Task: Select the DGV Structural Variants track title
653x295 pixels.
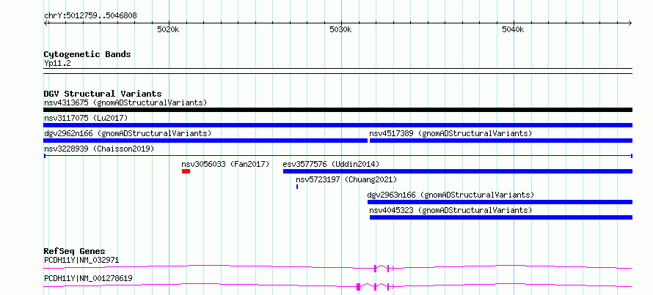Action: pyautogui.click(x=103, y=94)
